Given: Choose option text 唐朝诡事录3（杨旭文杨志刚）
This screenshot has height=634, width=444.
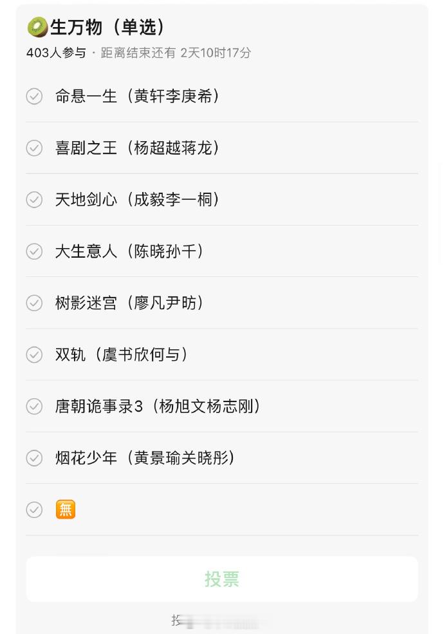Looking at the screenshot, I should click(x=158, y=407).
